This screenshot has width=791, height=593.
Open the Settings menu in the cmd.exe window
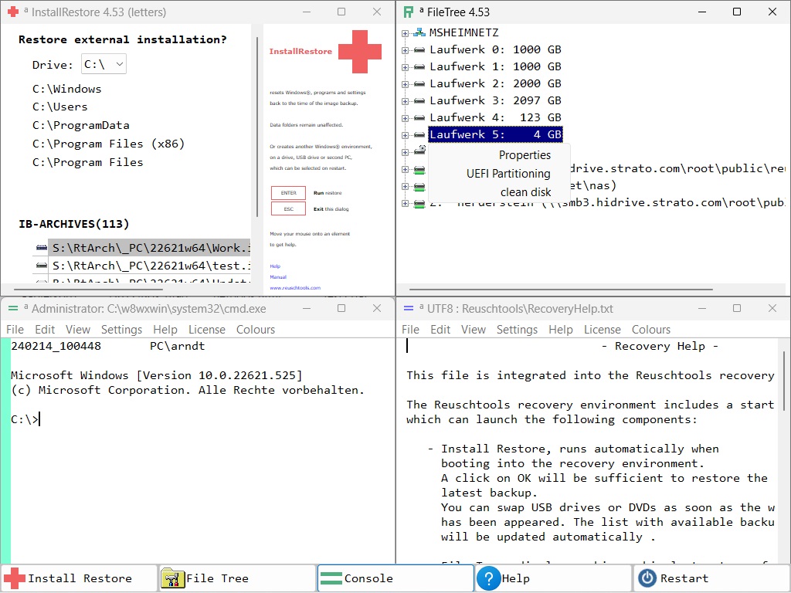coord(121,329)
